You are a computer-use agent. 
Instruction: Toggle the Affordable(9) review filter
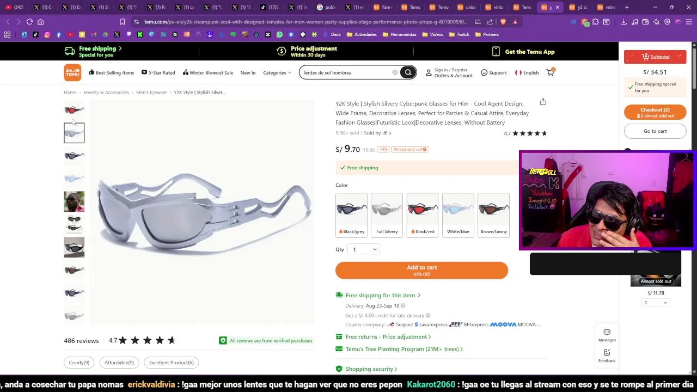coord(119,363)
